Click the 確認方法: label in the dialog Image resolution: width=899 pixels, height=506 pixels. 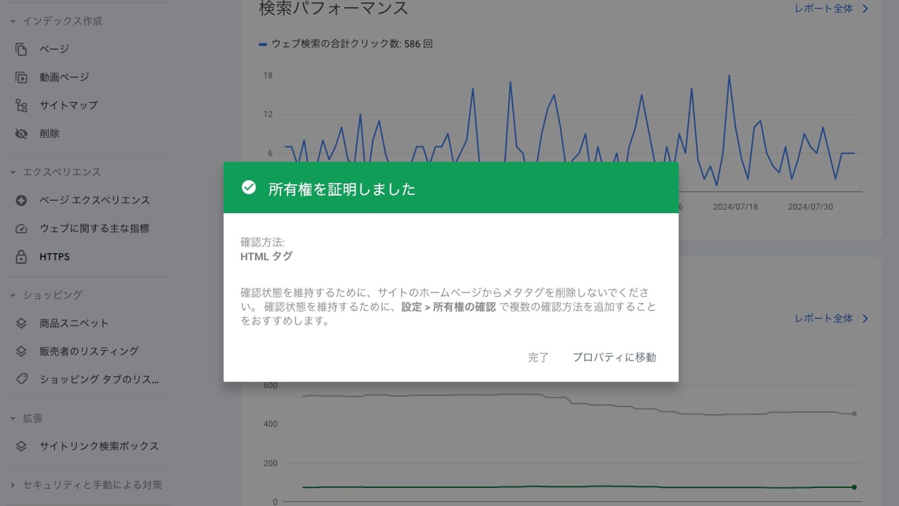(263, 242)
